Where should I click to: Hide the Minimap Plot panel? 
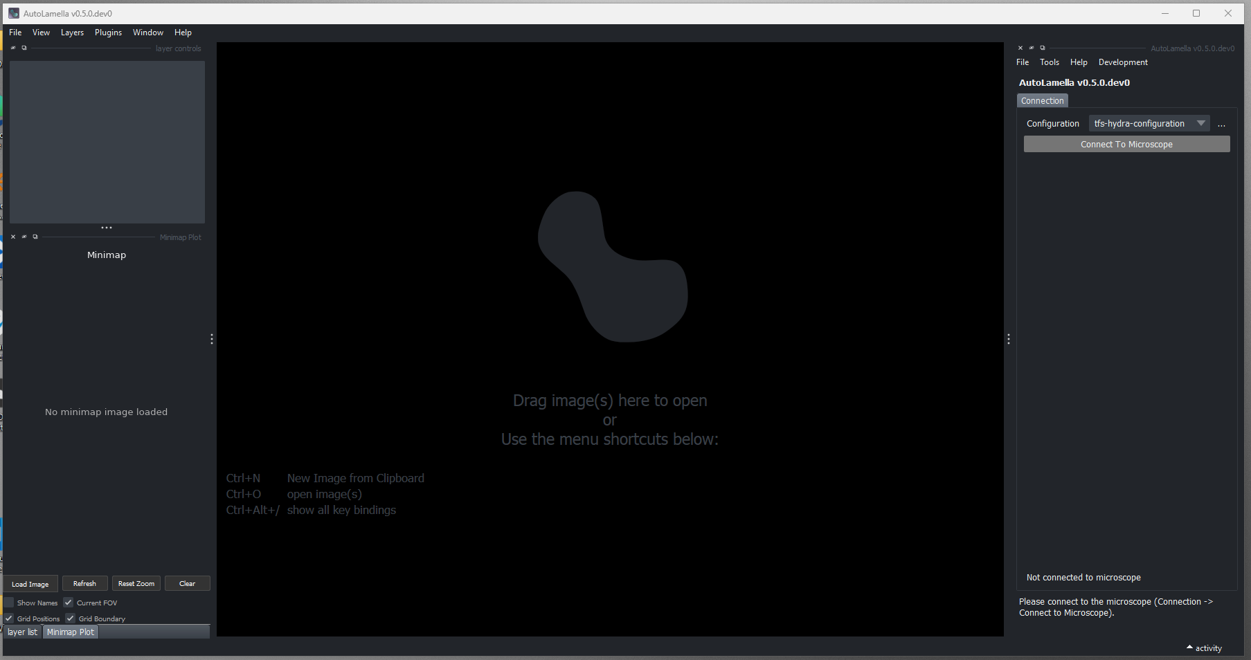(24, 237)
